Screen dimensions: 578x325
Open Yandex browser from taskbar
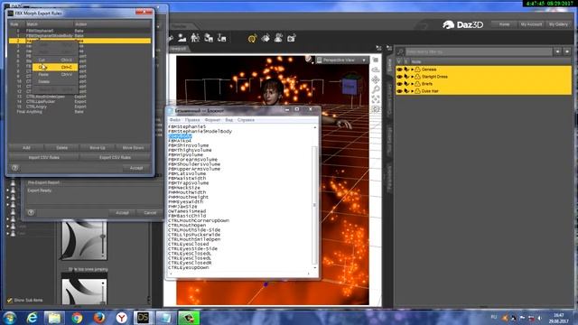pyautogui.click(x=121, y=318)
